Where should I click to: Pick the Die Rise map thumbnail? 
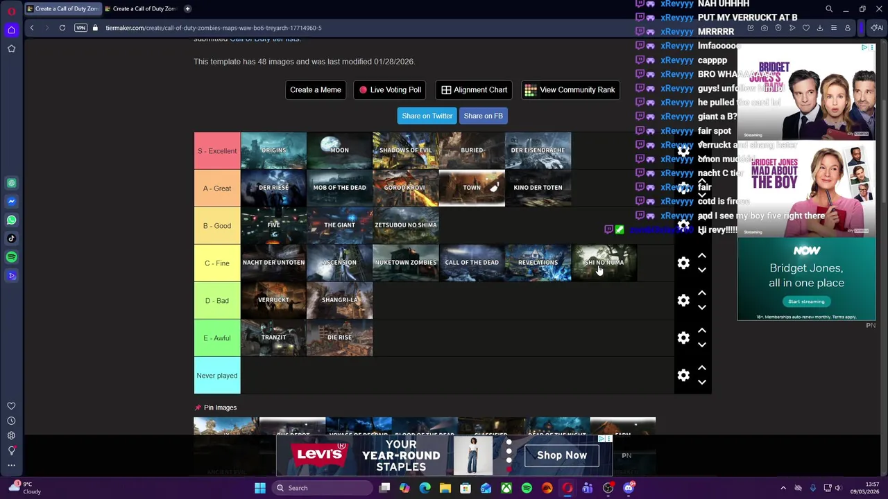[x=339, y=338]
